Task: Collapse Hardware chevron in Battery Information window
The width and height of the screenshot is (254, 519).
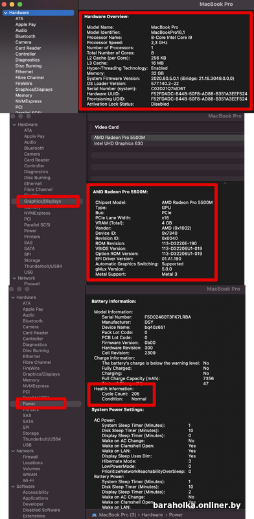Action: (13, 297)
